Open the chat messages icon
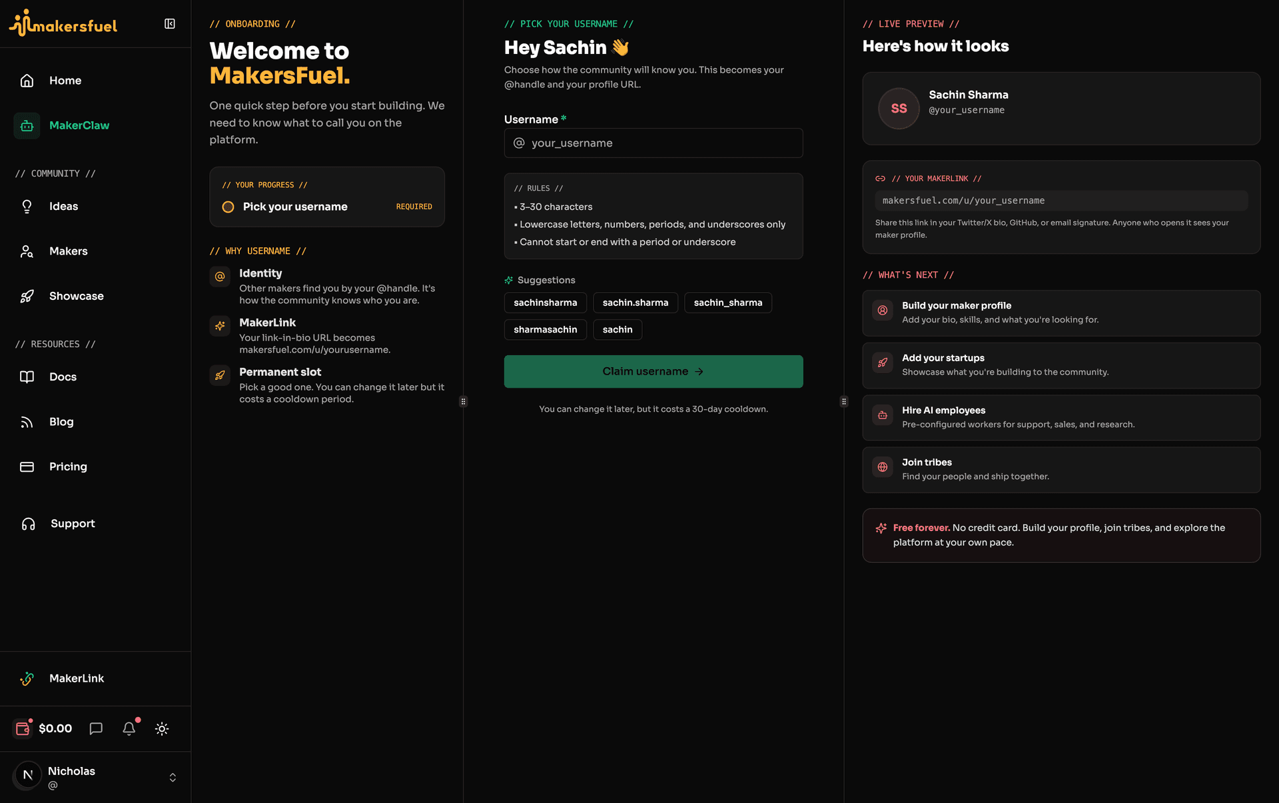Image resolution: width=1279 pixels, height=803 pixels. 96,728
